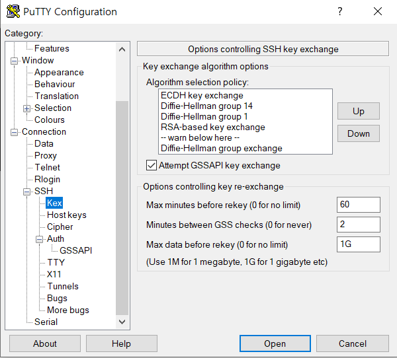Image resolution: width=397 pixels, height=358 pixels.
Task: Select the TTY category
Action: click(x=56, y=262)
